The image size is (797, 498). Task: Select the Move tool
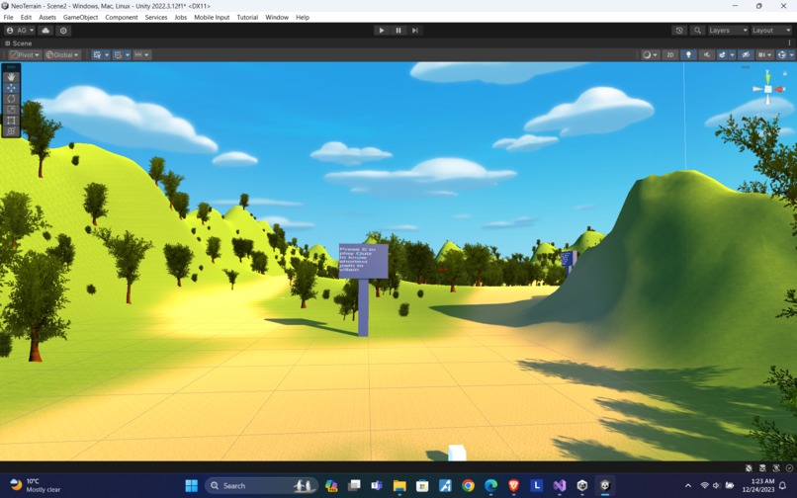pos(11,88)
